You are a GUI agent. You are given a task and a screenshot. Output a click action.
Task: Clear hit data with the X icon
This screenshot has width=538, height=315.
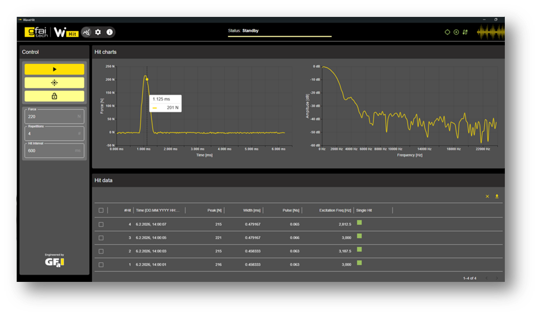pyautogui.click(x=487, y=196)
